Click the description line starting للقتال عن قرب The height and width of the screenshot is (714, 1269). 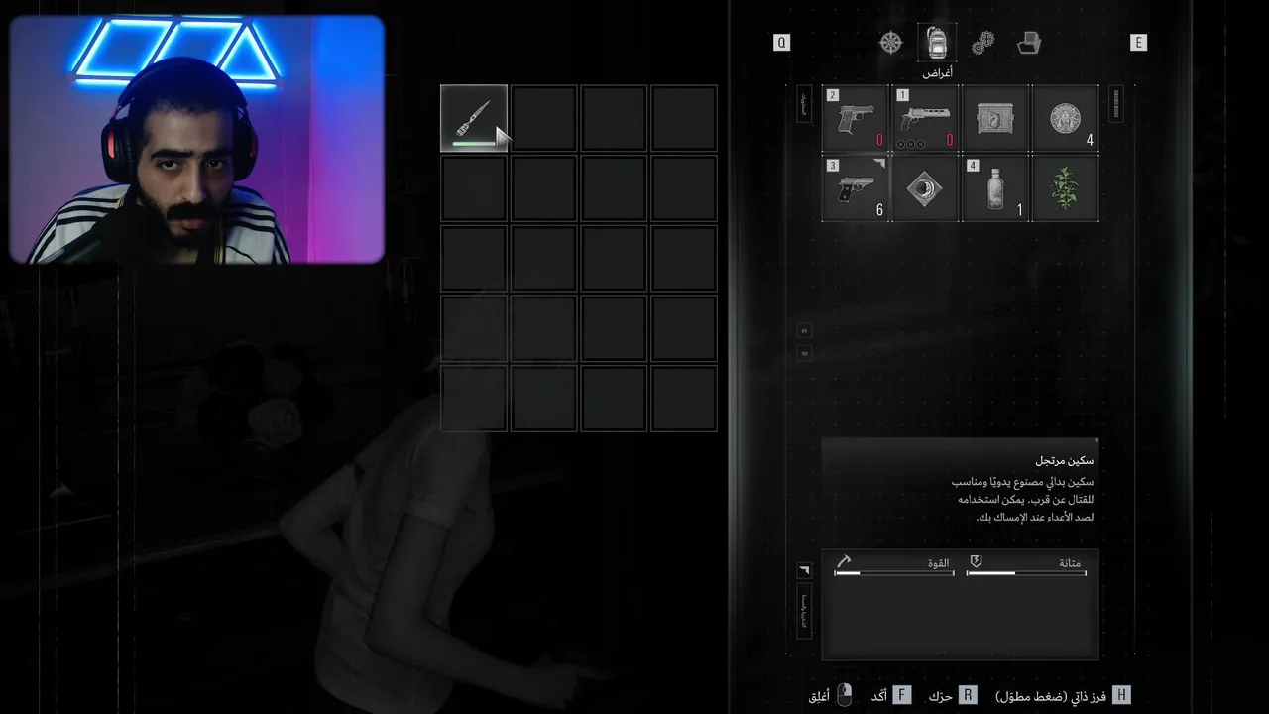pyautogui.click(x=1026, y=499)
